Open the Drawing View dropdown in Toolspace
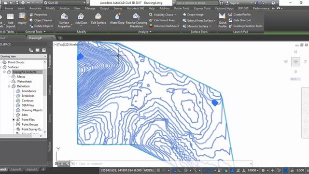The width and height of the screenshot is (309, 174). click(23, 57)
